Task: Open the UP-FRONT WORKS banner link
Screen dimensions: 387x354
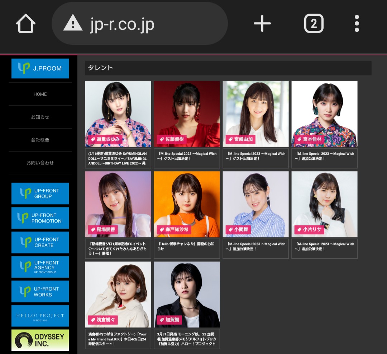Action: (x=40, y=291)
